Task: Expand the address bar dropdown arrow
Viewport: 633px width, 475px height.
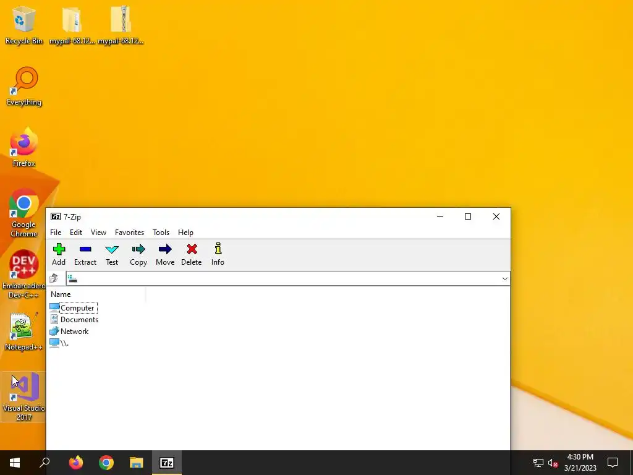Action: (504, 279)
